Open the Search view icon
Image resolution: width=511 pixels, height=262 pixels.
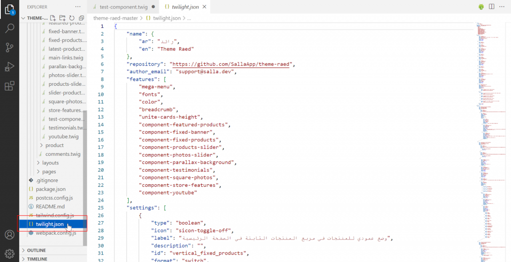[x=9, y=28]
